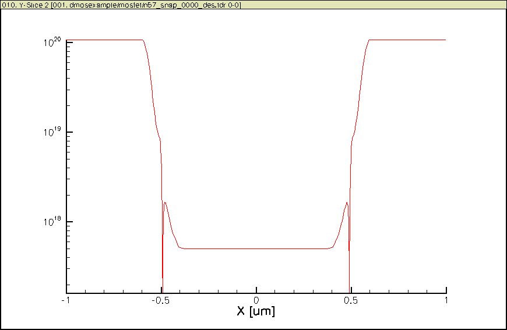Select the X [um] axis title
The height and width of the screenshot is (330, 507).
pos(256,311)
